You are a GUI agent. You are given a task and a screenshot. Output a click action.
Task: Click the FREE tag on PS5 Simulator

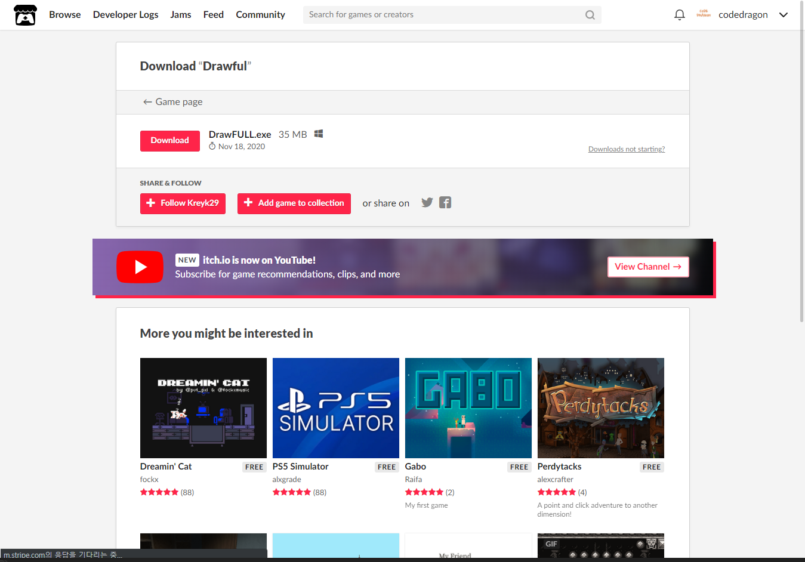pyautogui.click(x=387, y=467)
